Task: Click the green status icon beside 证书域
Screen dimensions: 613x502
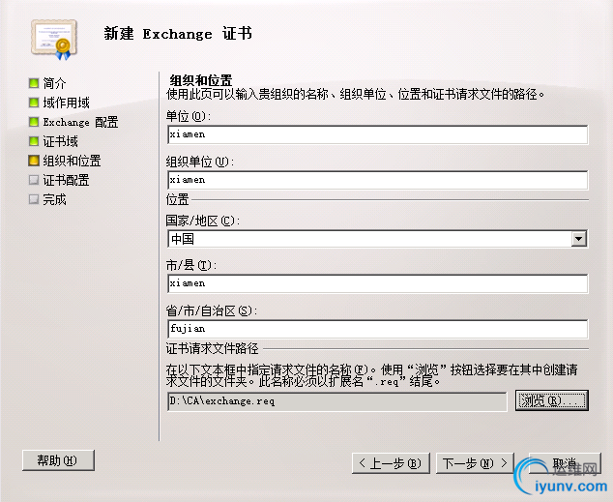Action: coord(34,141)
